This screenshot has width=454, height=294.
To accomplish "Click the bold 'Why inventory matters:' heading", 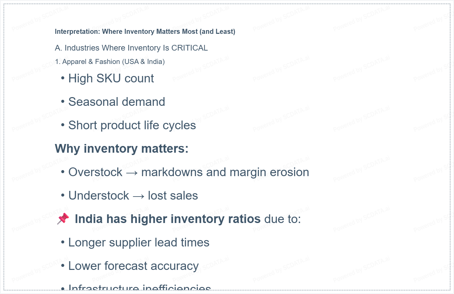I will point(122,148).
